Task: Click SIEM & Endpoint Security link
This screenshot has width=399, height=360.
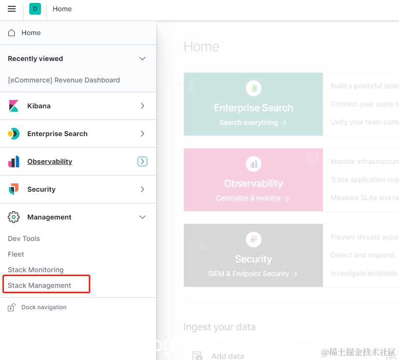Action: [253, 274]
